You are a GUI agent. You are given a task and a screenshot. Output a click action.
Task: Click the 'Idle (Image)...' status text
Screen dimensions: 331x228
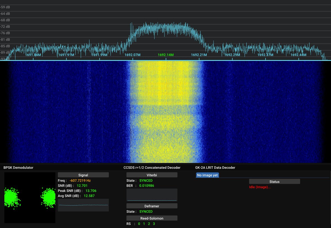[x=260, y=187]
